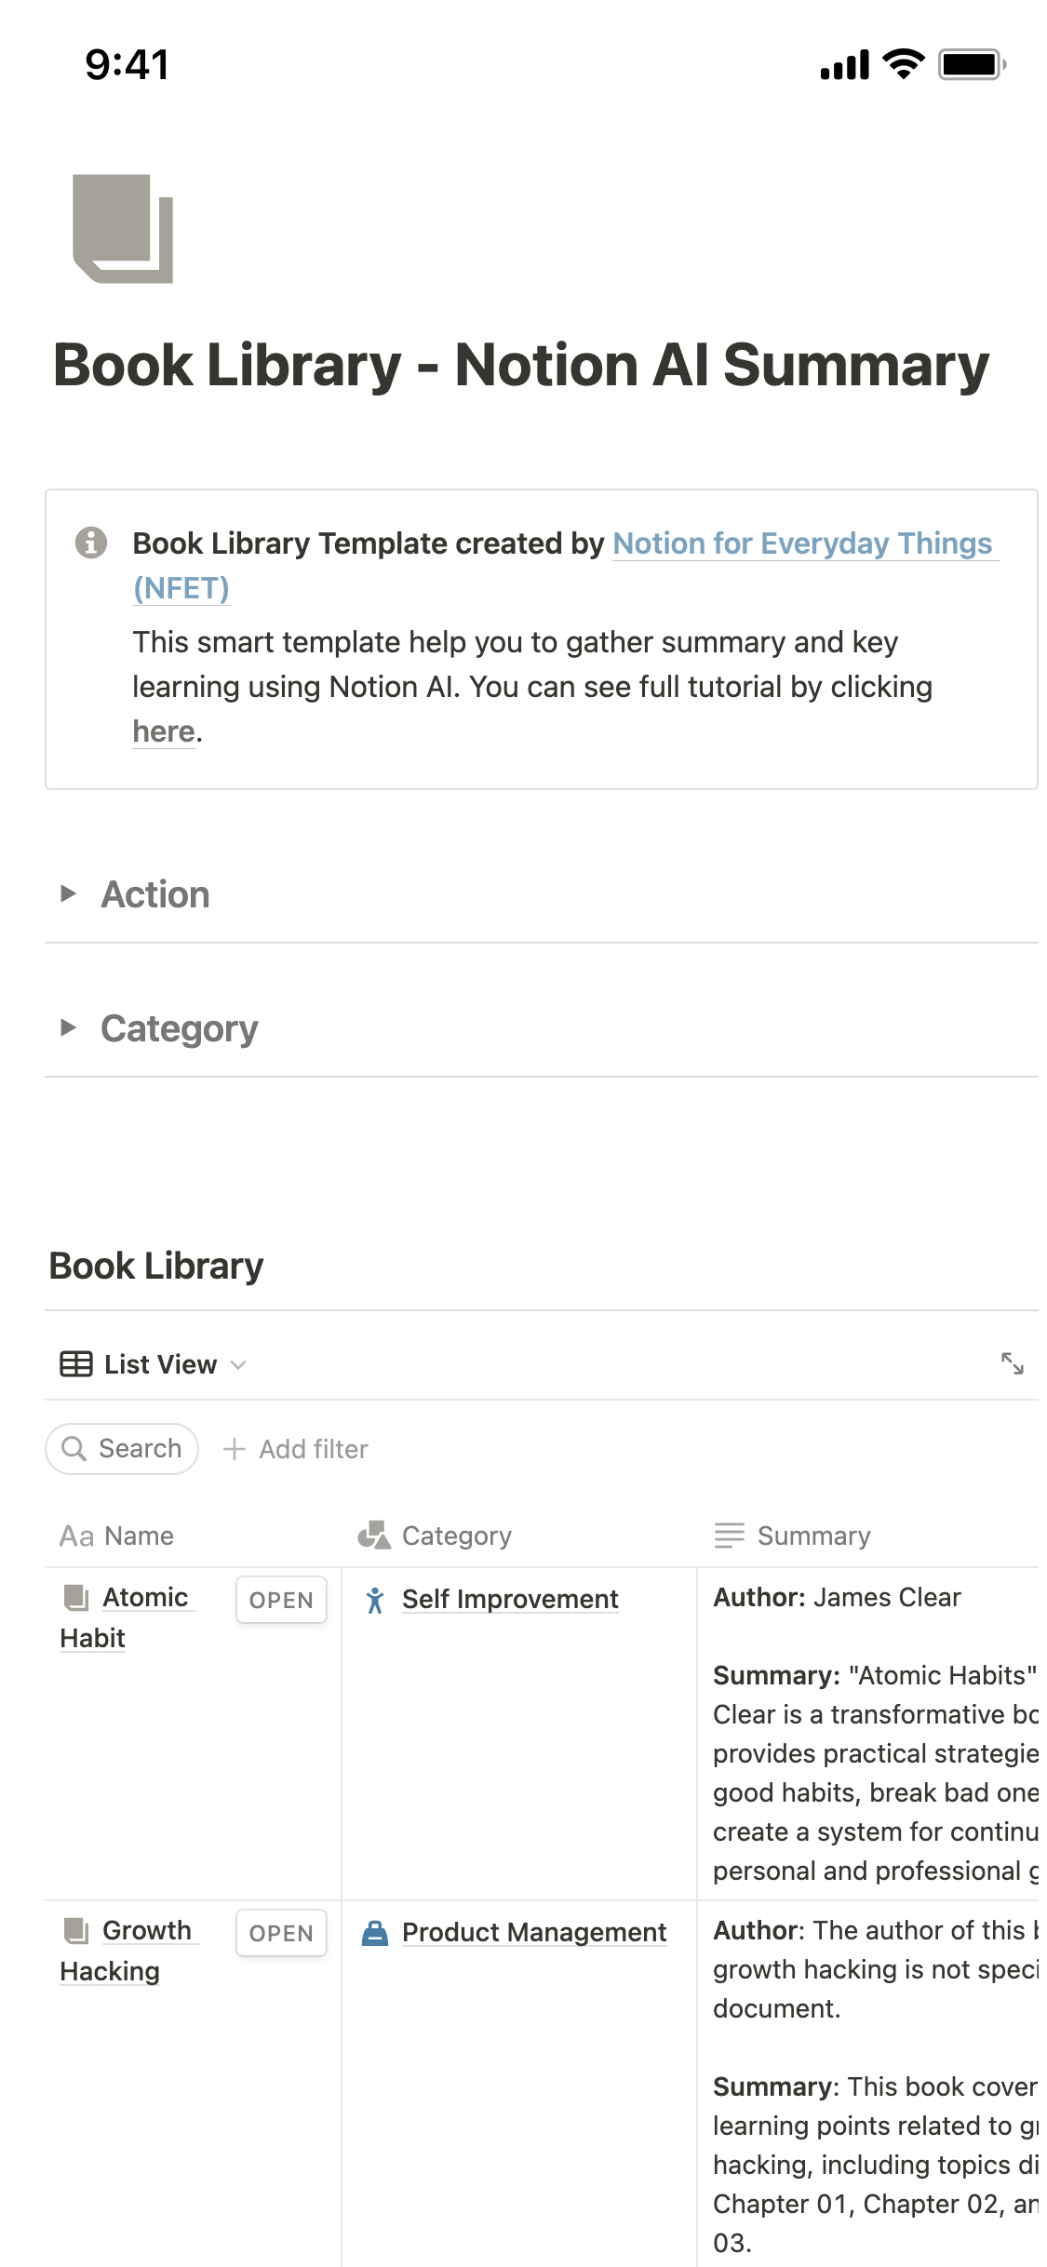Open the Growth Hacking page with OPEN

pyautogui.click(x=281, y=1933)
